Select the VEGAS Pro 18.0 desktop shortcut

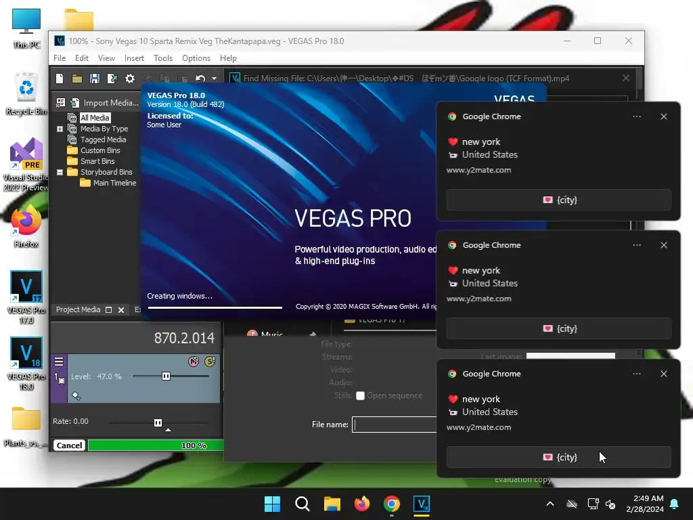coord(26,364)
